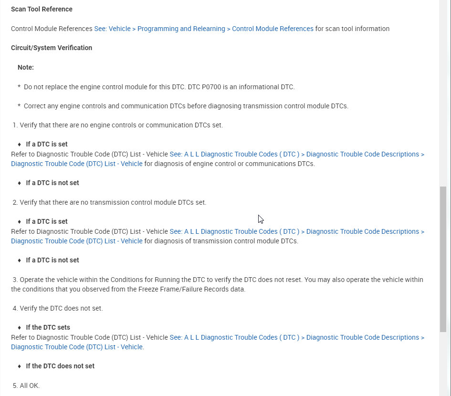
Task: Click the 'If the DTC does not set' item
Action: pyautogui.click(x=60, y=366)
